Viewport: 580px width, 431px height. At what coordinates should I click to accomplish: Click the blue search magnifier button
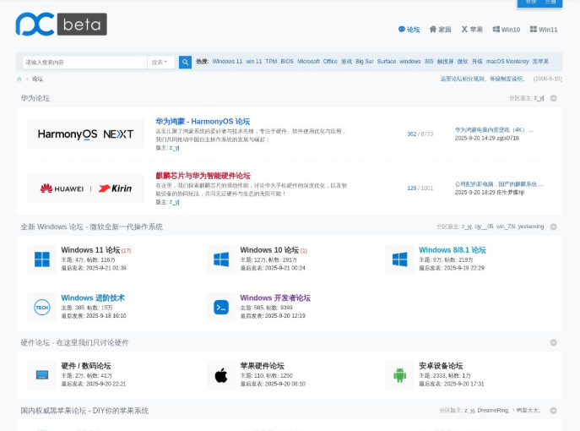(x=185, y=63)
